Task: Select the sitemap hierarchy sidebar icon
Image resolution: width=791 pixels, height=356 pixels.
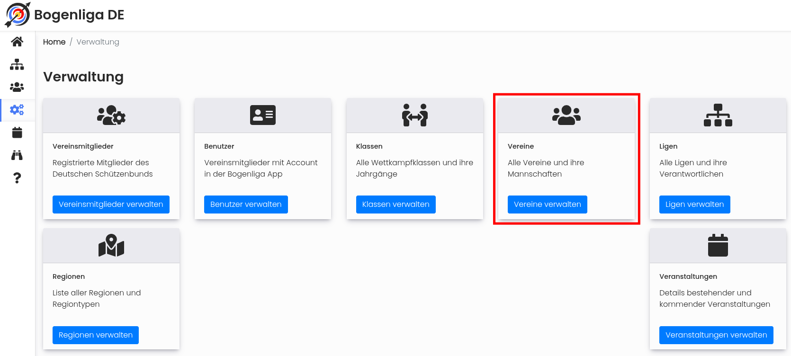Action: (17, 64)
